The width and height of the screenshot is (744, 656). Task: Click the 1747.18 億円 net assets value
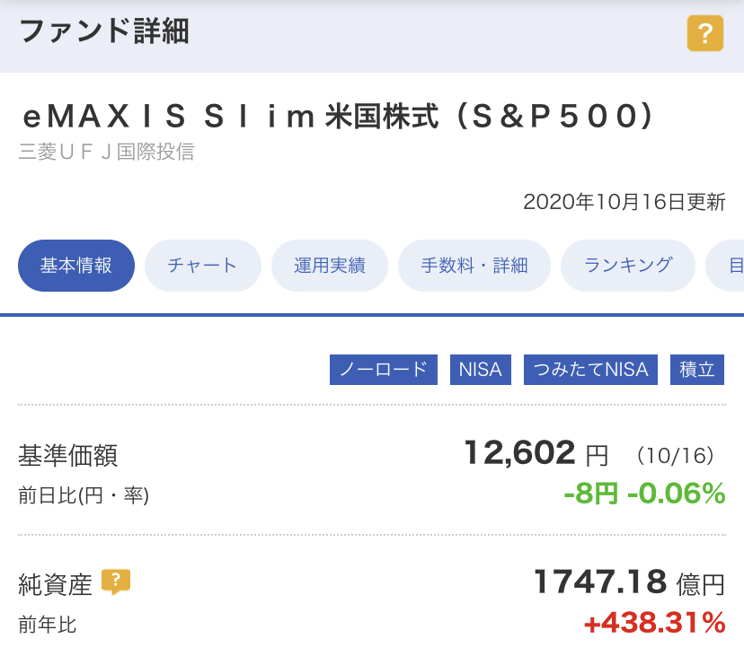click(630, 582)
